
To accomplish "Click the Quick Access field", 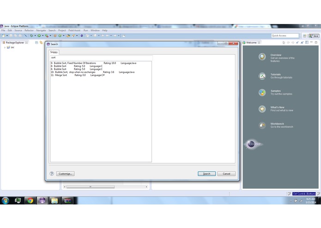I will click(x=285, y=36).
